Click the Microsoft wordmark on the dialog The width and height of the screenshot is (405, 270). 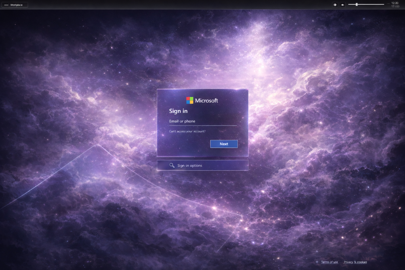pos(206,100)
